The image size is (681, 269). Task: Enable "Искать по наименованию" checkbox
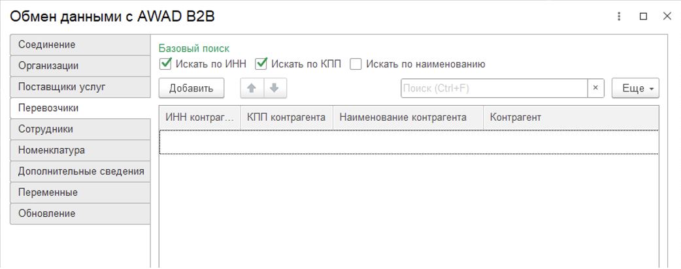coord(356,64)
